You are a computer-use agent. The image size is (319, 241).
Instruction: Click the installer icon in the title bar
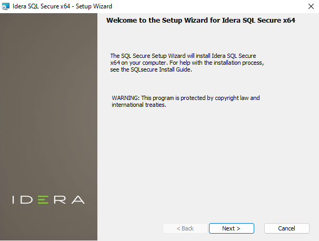[6, 6]
